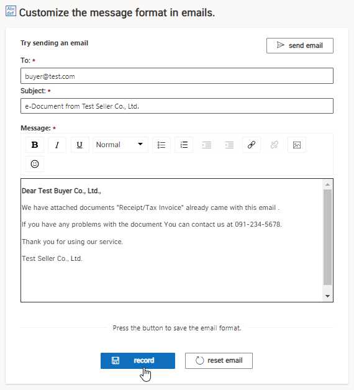Click the message body scrollbar thumb

(328, 237)
